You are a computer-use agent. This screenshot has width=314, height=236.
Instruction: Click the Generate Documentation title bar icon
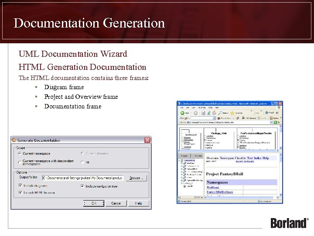click(14, 140)
